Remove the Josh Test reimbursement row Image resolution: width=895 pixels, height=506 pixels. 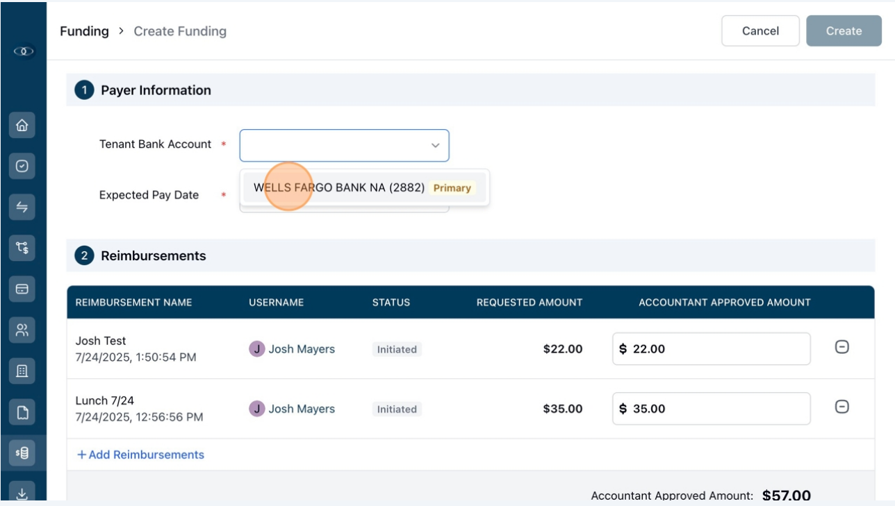(x=841, y=347)
